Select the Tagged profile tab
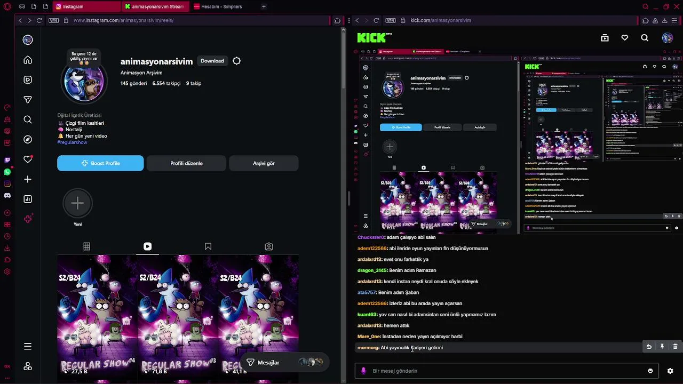 (269, 246)
